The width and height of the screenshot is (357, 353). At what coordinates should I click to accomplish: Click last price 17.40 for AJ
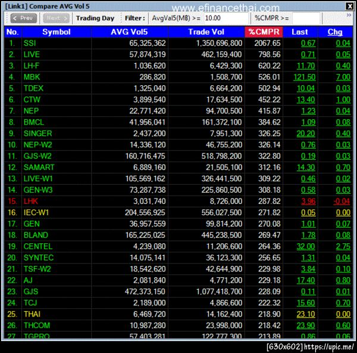tap(306, 280)
